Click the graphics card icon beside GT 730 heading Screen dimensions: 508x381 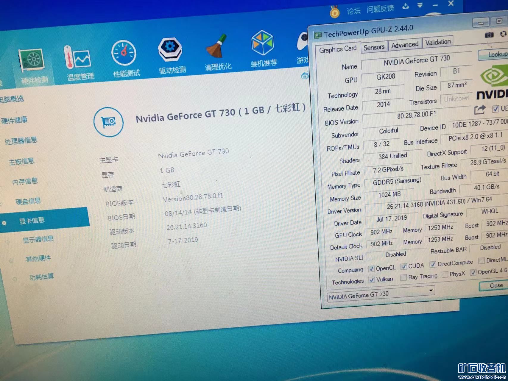coord(108,122)
